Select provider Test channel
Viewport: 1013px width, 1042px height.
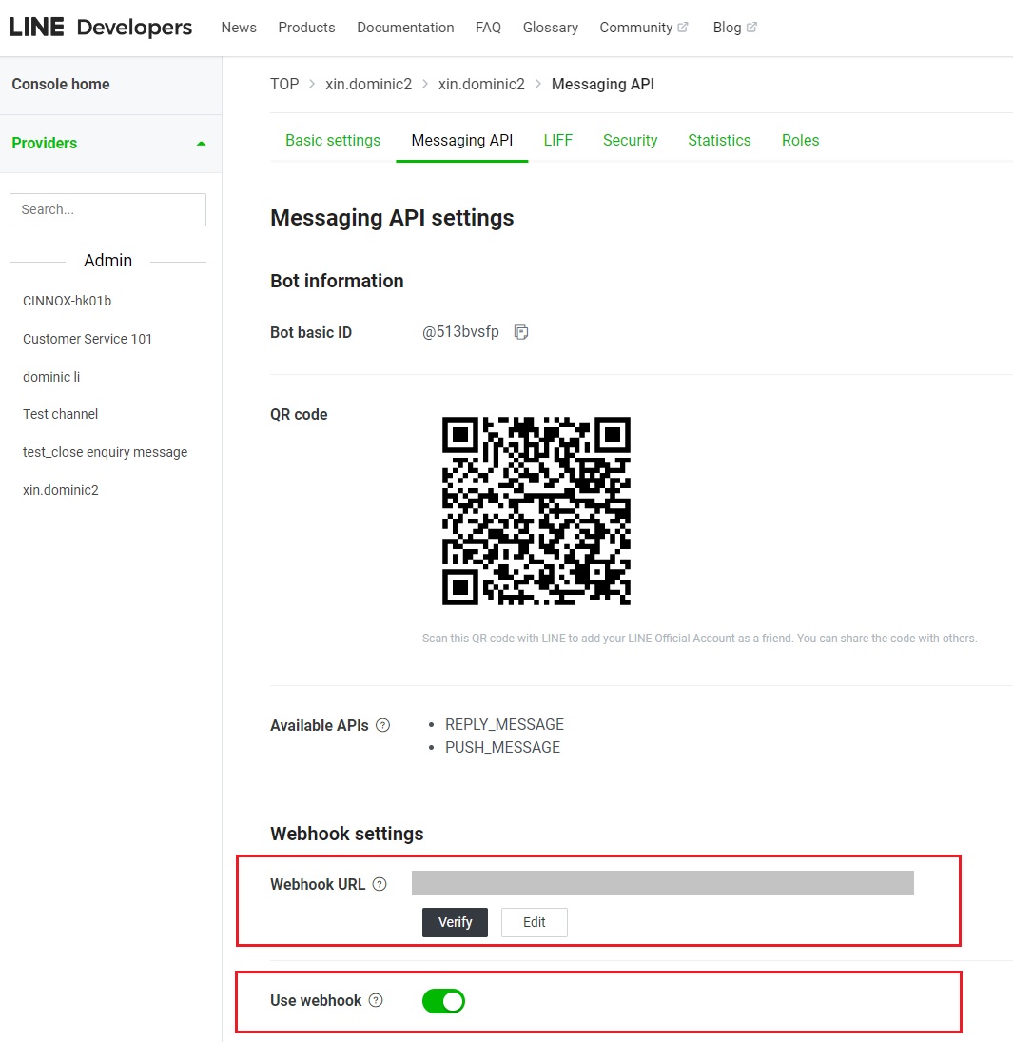[61, 414]
